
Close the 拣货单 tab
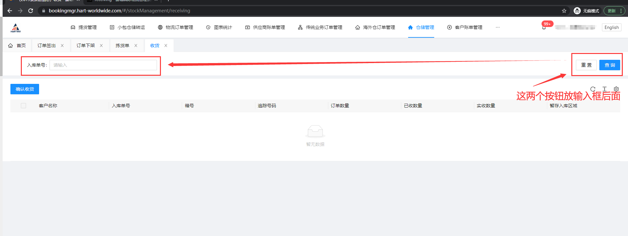click(x=136, y=46)
